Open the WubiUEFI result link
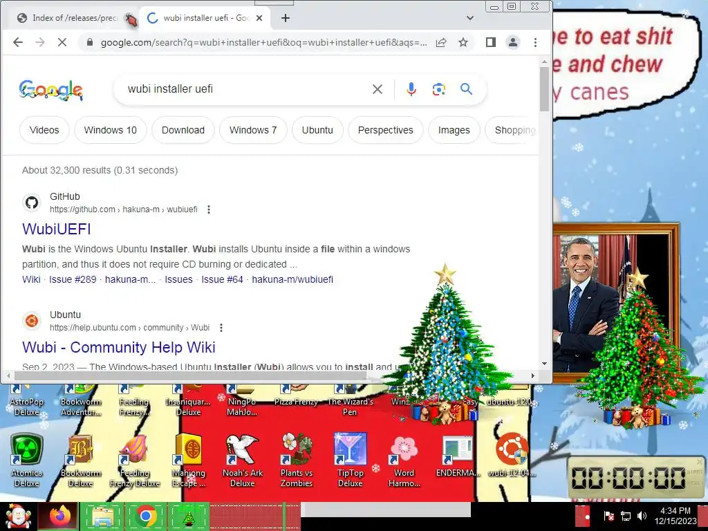 click(57, 229)
